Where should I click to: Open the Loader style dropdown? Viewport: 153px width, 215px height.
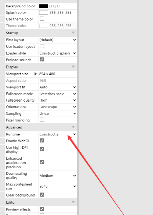[58, 53]
